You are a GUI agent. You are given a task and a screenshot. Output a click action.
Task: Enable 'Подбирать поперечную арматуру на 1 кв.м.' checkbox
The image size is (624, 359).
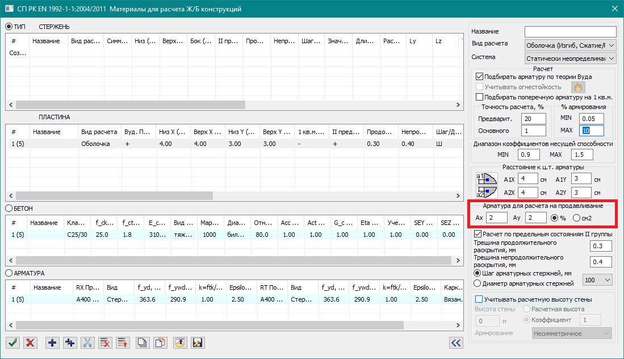[x=480, y=97]
